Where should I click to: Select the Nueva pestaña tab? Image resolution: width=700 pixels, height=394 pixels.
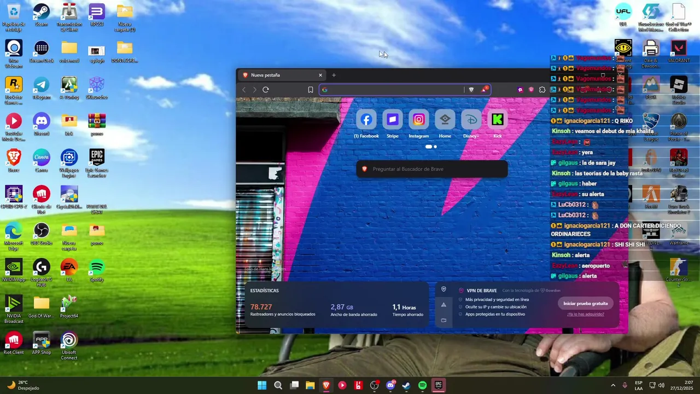[x=282, y=75]
